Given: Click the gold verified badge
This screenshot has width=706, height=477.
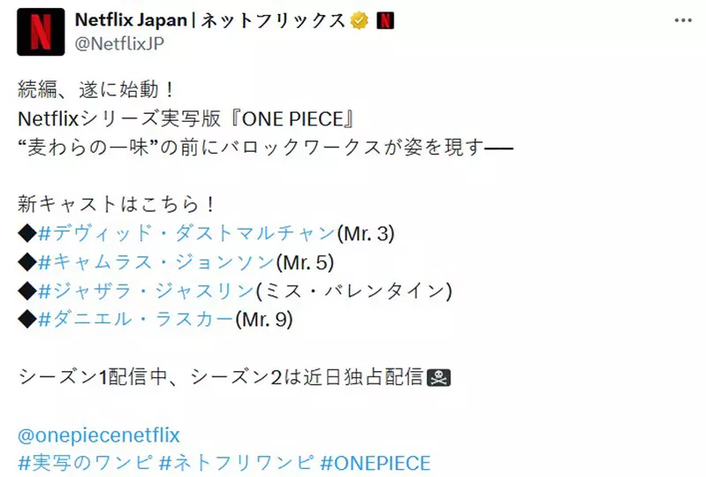Looking at the screenshot, I should pos(358,21).
